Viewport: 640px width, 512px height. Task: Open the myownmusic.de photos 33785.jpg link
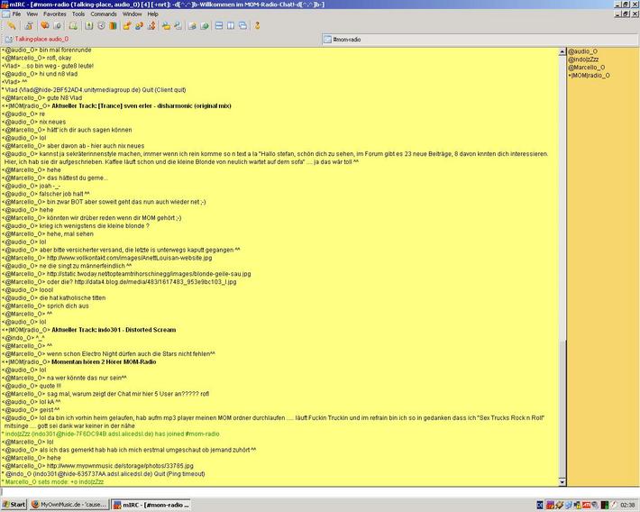pyautogui.click(x=120, y=466)
